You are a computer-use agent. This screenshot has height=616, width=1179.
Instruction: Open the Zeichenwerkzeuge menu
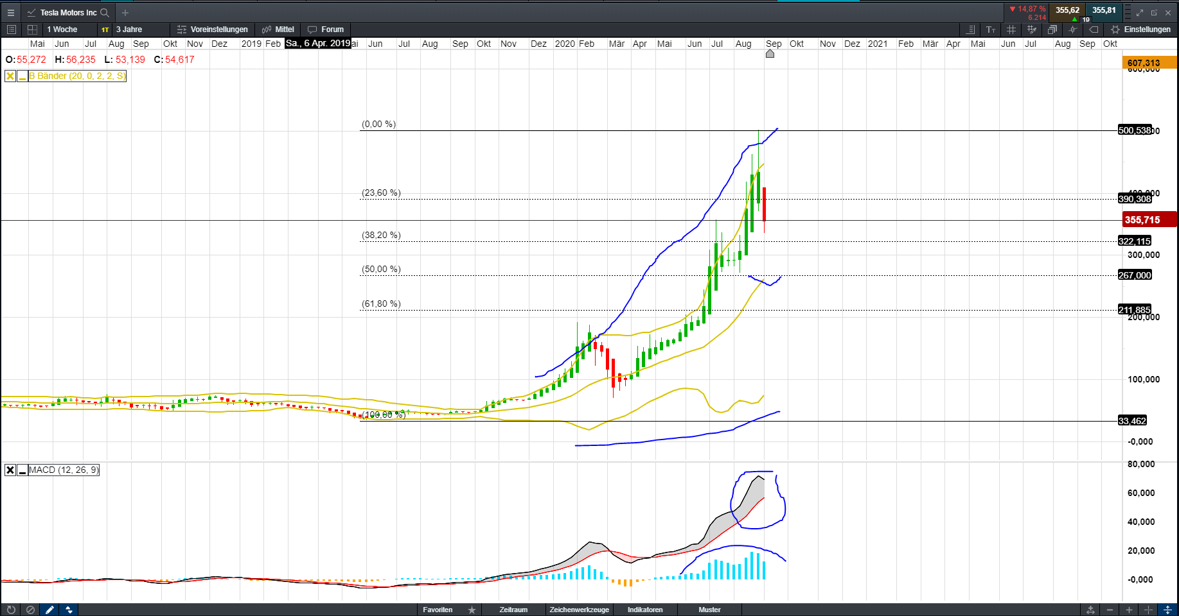[579, 610]
